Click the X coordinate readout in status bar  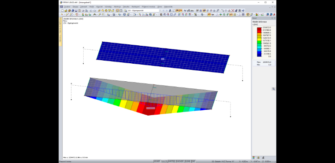[x=244, y=161]
